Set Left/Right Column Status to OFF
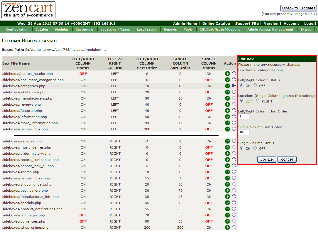The width and height of the screenshot is (318, 234). point(255,85)
